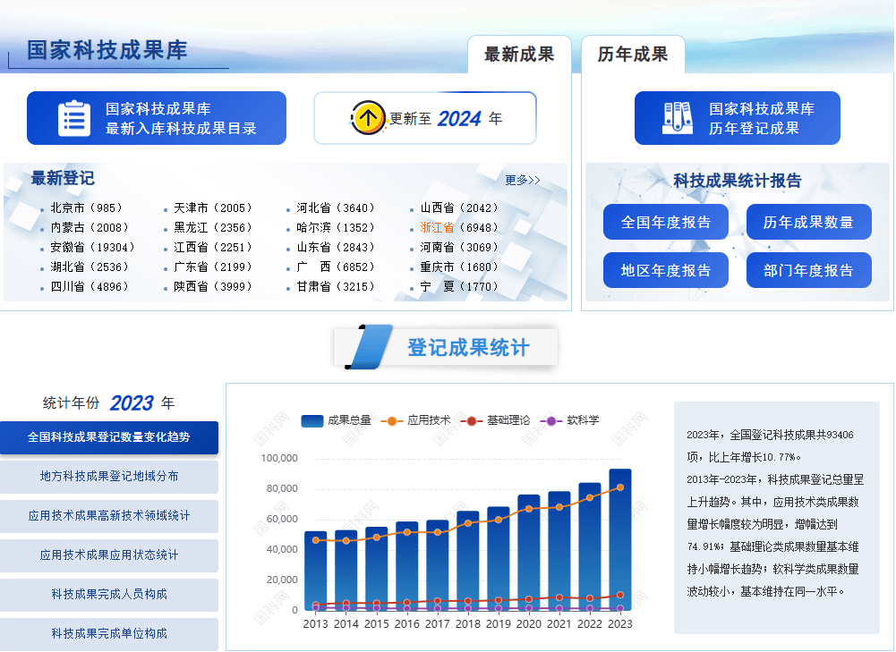Image resolution: width=896 pixels, height=652 pixels.
Task: Toggle 软科学 purple legend marker
Action: coord(551,420)
